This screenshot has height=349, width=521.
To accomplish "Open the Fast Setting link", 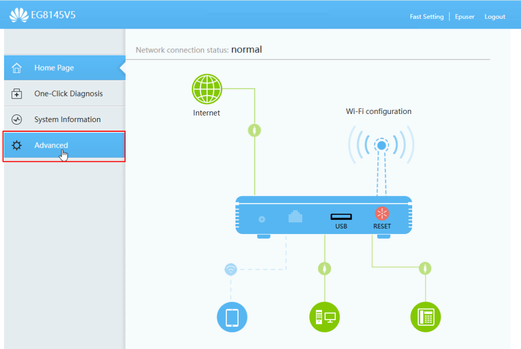I will 426,17.
